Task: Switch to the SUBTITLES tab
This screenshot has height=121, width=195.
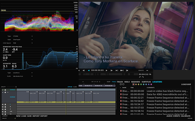Action: [x=146, y=82]
